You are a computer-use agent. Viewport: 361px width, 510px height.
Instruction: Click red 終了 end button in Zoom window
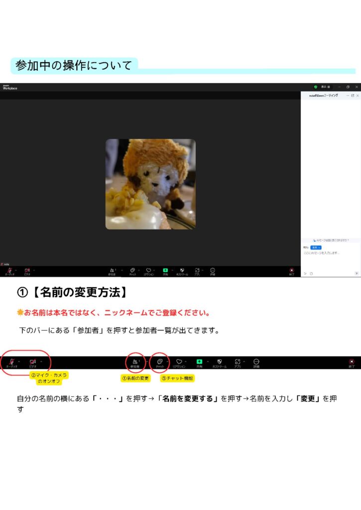click(x=292, y=271)
